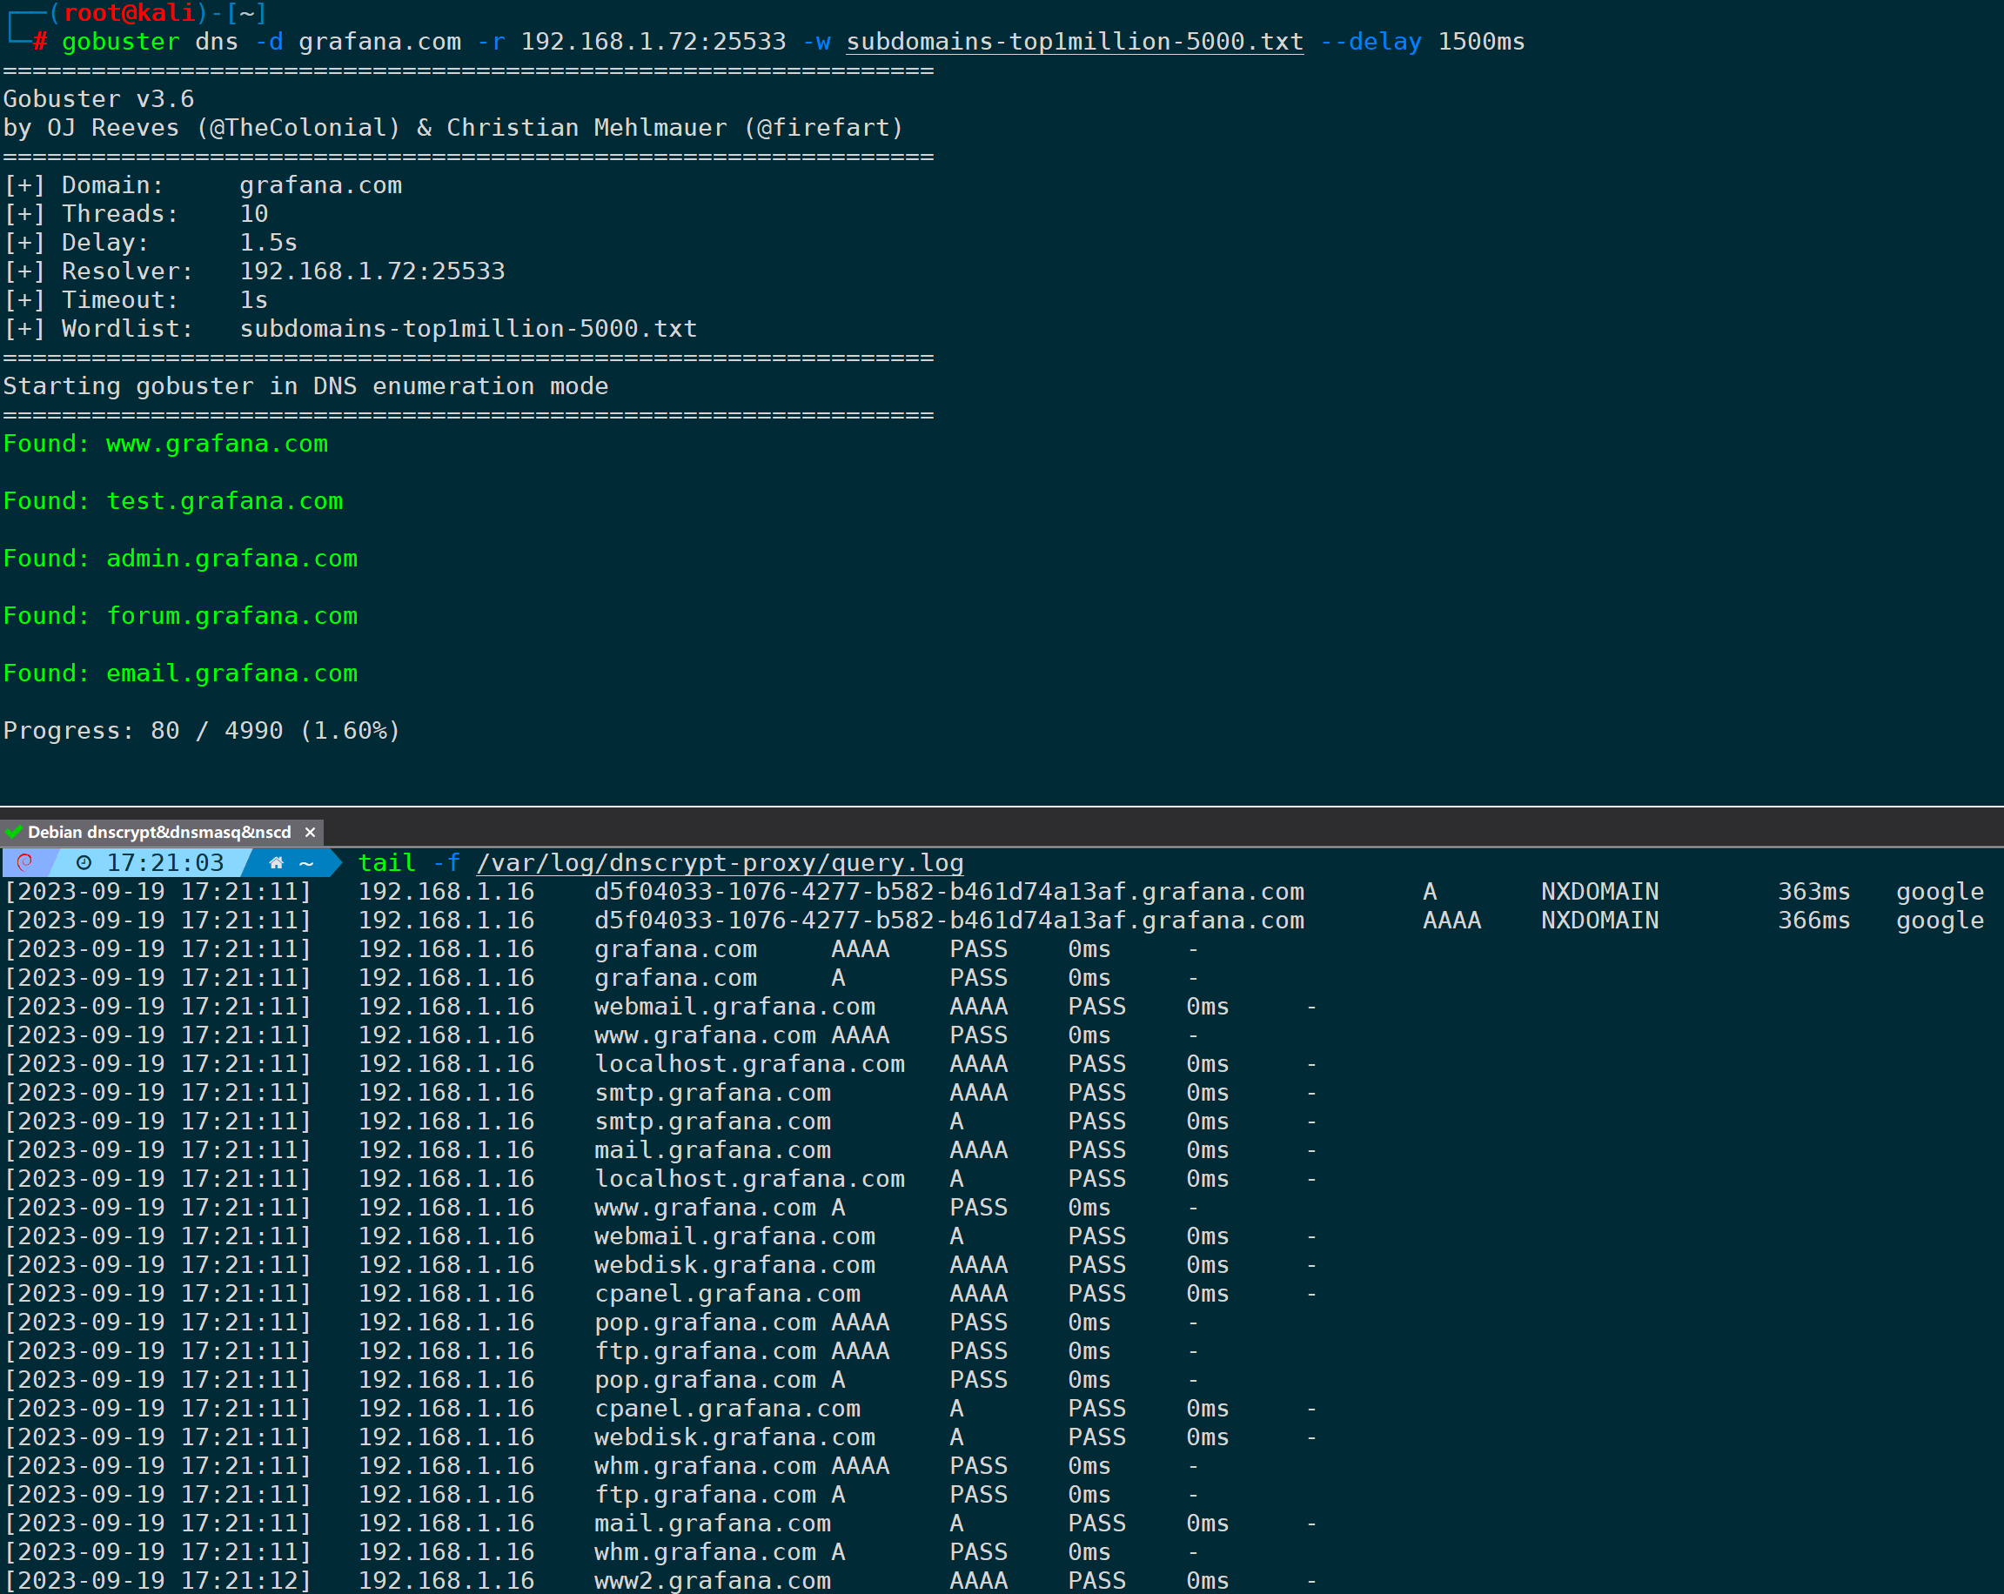Click the 'Found: forum.grafana.com' result
Image resolution: width=2004 pixels, height=1594 pixels.
[x=180, y=616]
